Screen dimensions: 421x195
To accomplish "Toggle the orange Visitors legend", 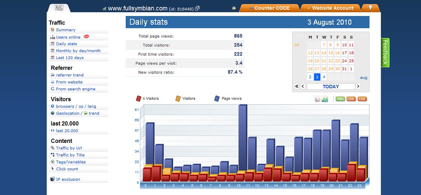I will click(x=185, y=99).
